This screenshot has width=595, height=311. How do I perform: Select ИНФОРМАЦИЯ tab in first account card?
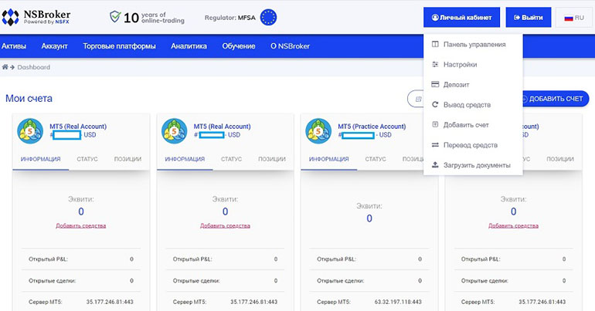(41, 159)
